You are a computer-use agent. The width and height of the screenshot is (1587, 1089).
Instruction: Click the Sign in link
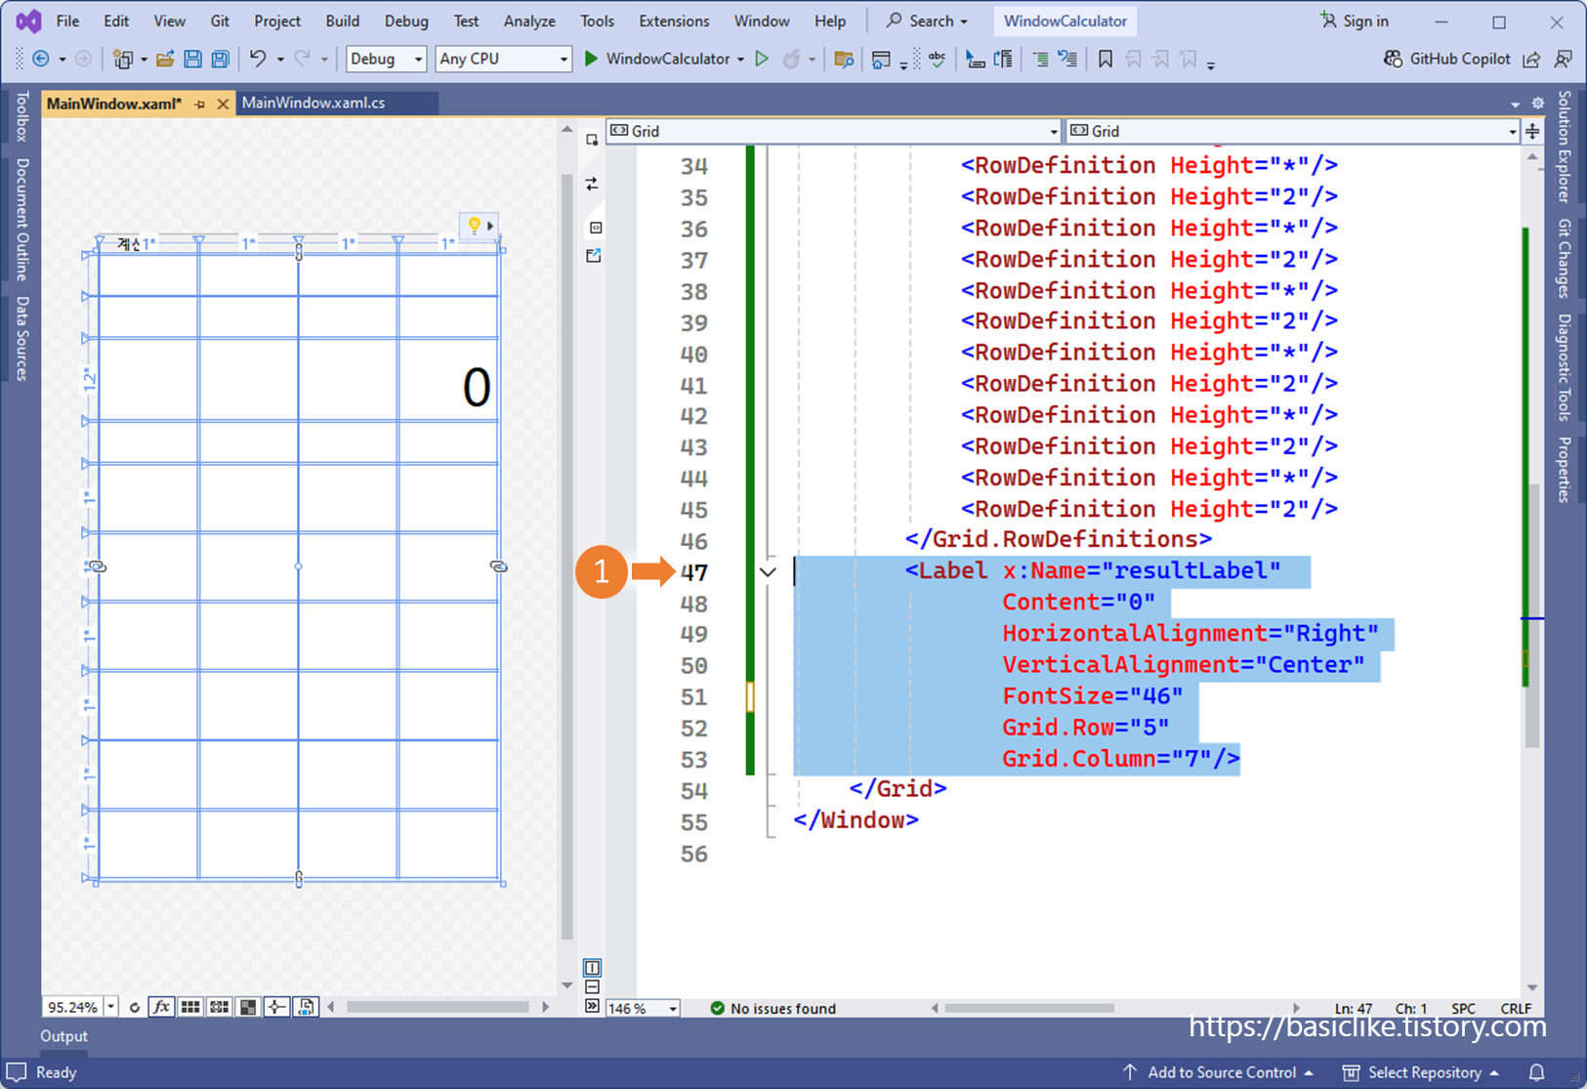pyautogui.click(x=1354, y=21)
